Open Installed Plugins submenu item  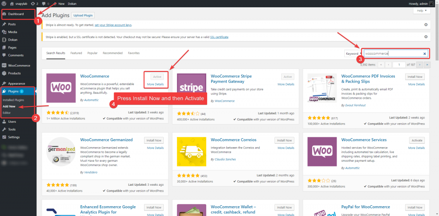13,100
